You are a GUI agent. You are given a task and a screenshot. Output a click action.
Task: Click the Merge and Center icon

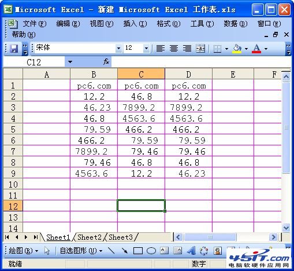tap(200, 49)
